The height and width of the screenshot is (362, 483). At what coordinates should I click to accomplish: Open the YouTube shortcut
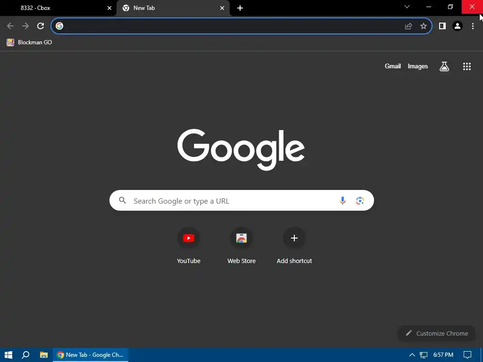(189, 246)
